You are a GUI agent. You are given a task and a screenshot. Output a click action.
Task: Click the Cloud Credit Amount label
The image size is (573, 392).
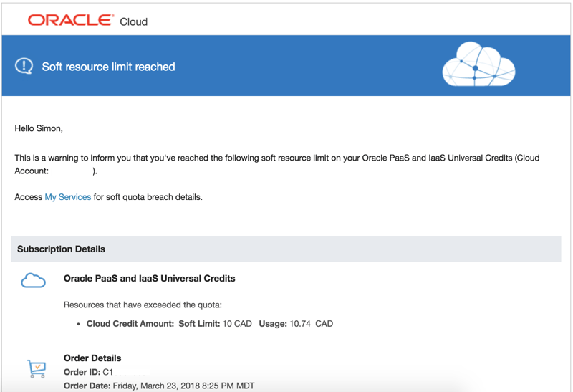pyautogui.click(x=130, y=324)
